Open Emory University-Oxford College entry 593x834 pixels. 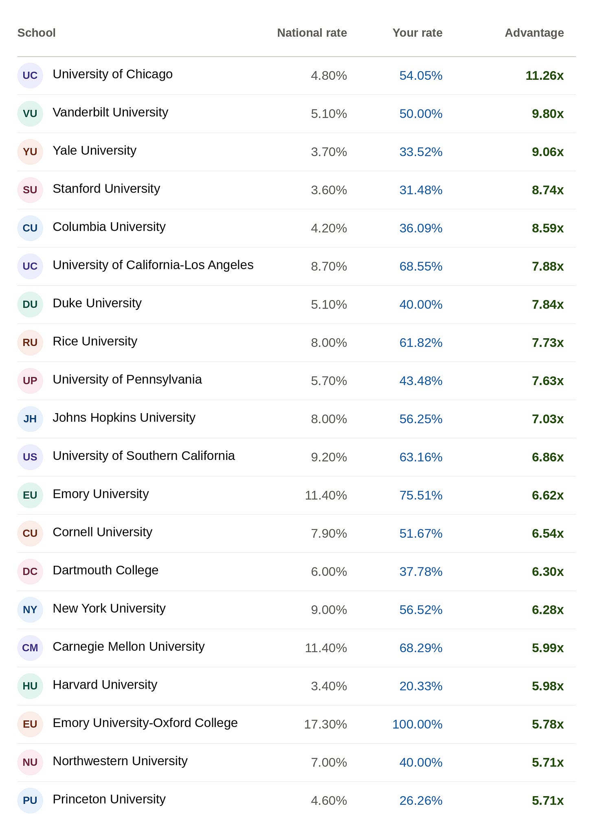tap(145, 723)
